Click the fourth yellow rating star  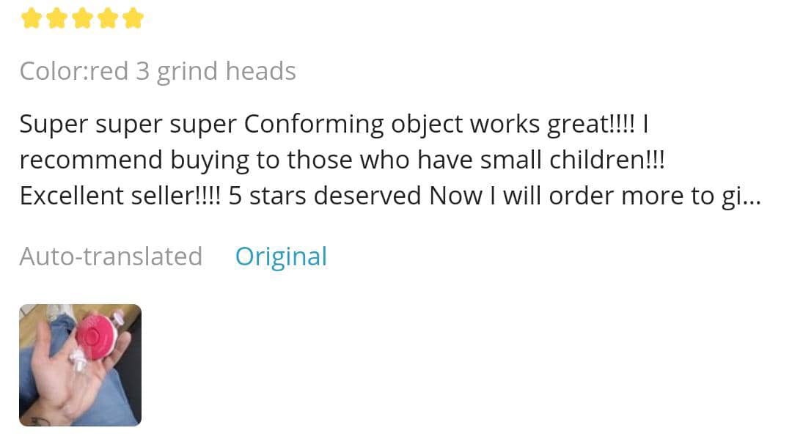108,18
